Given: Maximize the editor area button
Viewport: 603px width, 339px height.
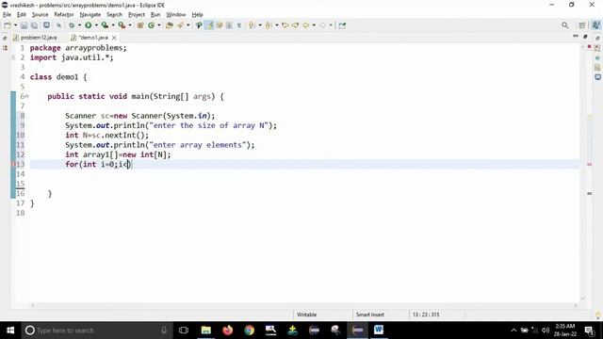Looking at the screenshot, I should 585,37.
